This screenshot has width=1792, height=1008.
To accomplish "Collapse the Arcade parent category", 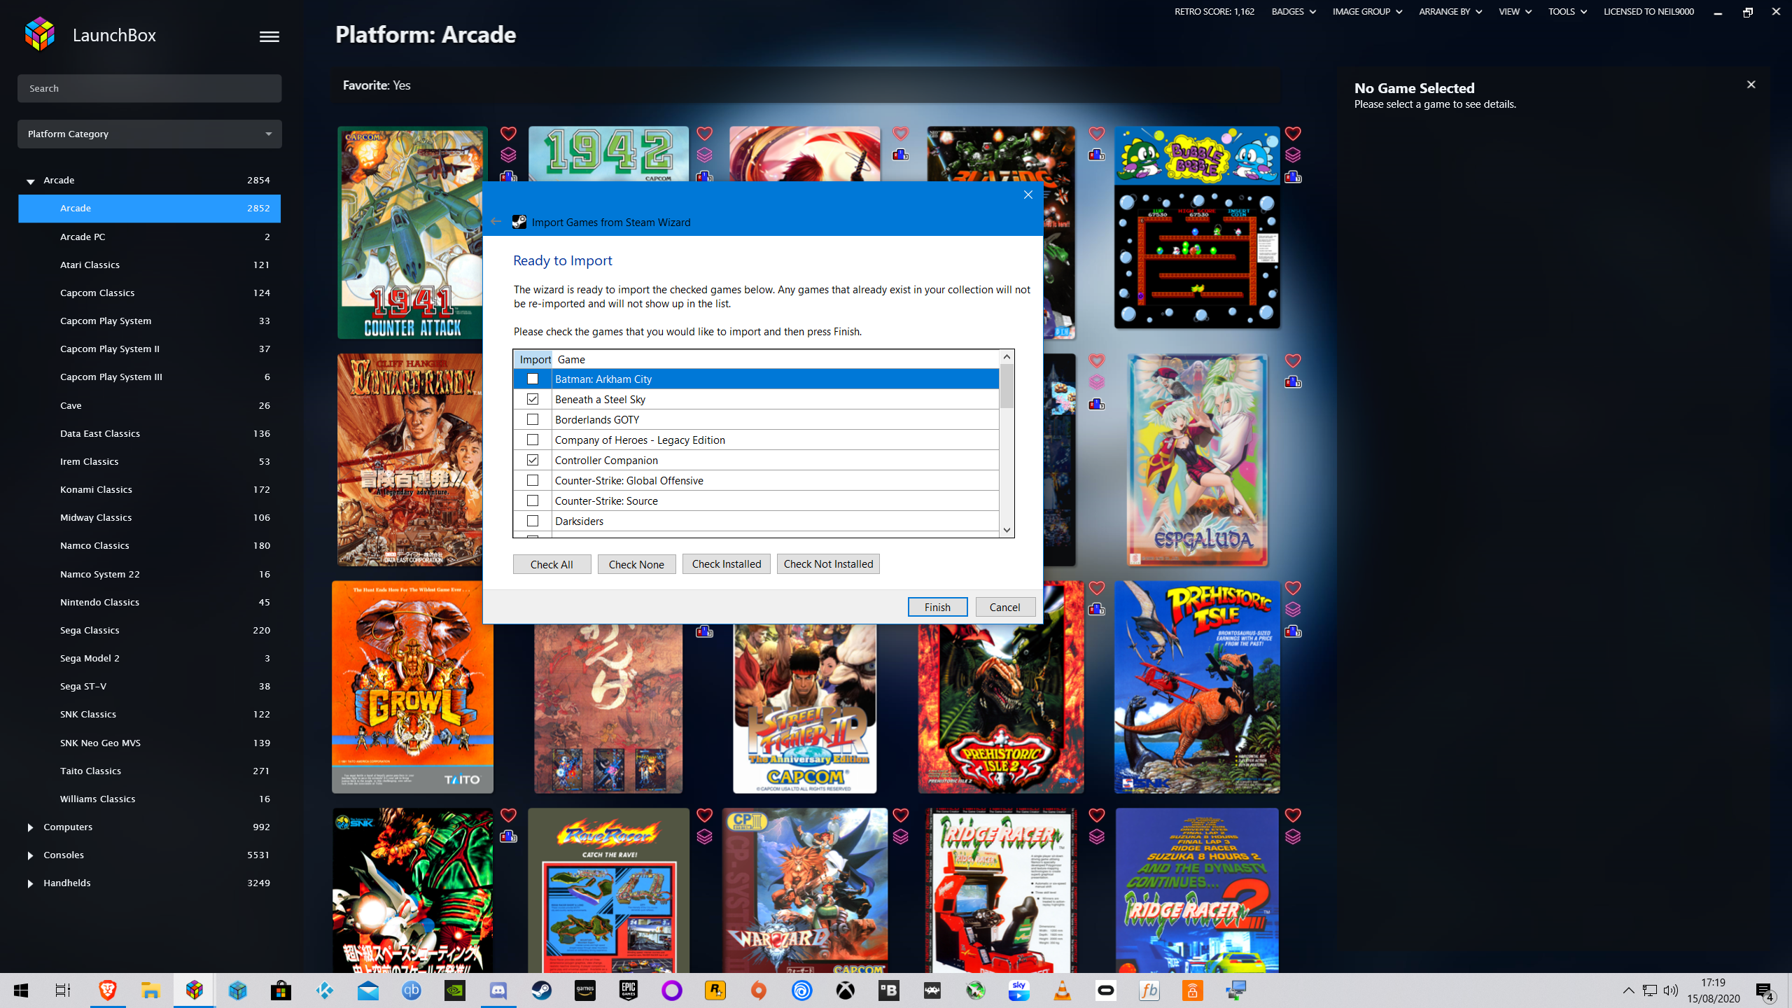I will click(x=30, y=181).
